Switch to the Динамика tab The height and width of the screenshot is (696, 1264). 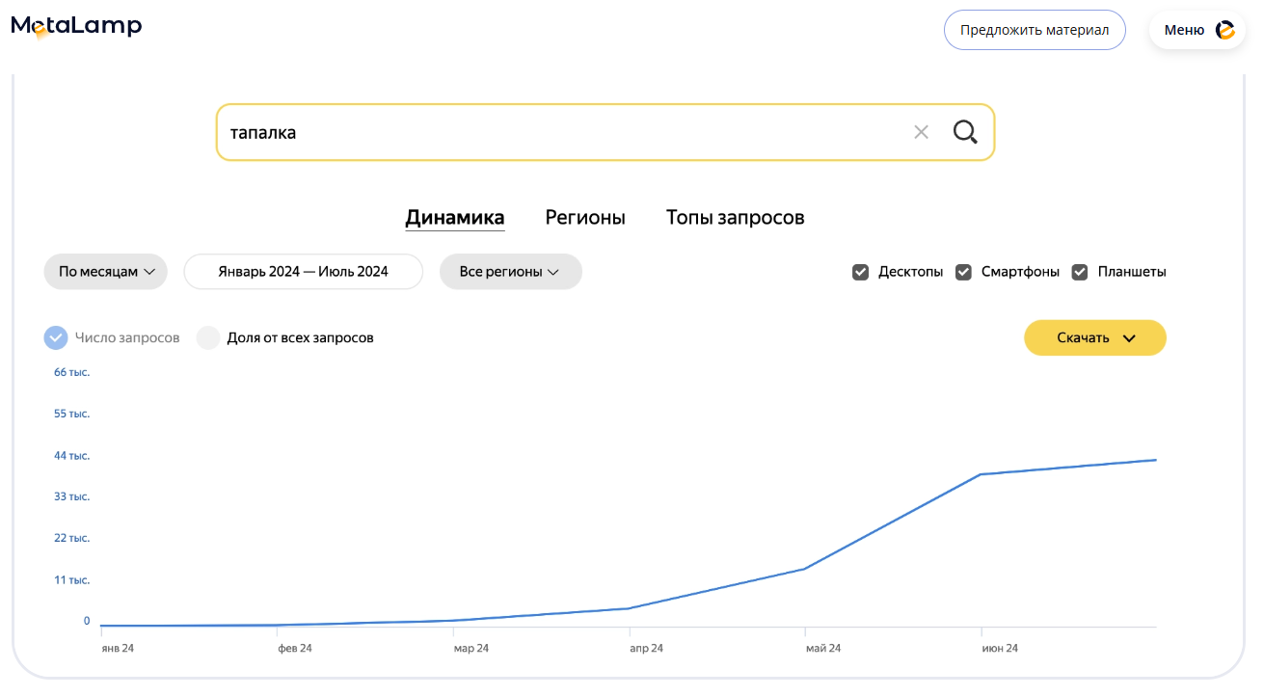pyautogui.click(x=454, y=218)
